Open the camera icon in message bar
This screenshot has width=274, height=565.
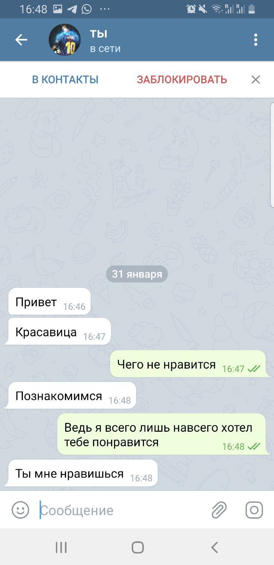pos(254,510)
